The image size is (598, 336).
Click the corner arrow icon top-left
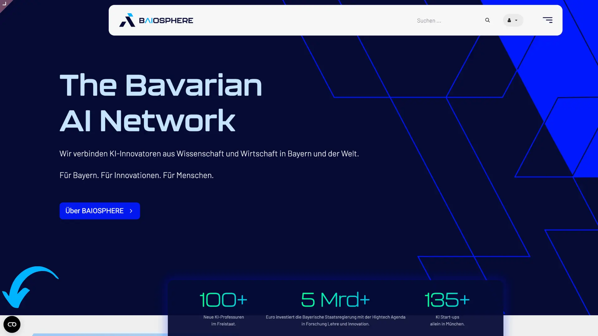4,4
